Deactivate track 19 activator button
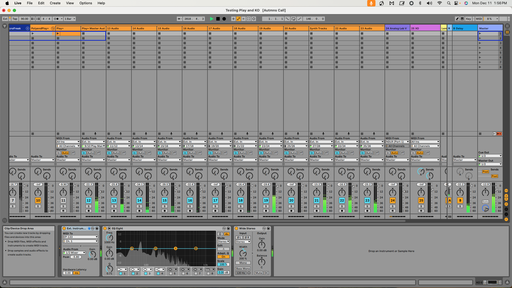The image size is (512, 288). (x=266, y=201)
